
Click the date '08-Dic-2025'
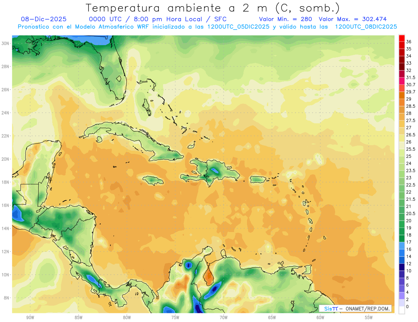click(x=44, y=19)
